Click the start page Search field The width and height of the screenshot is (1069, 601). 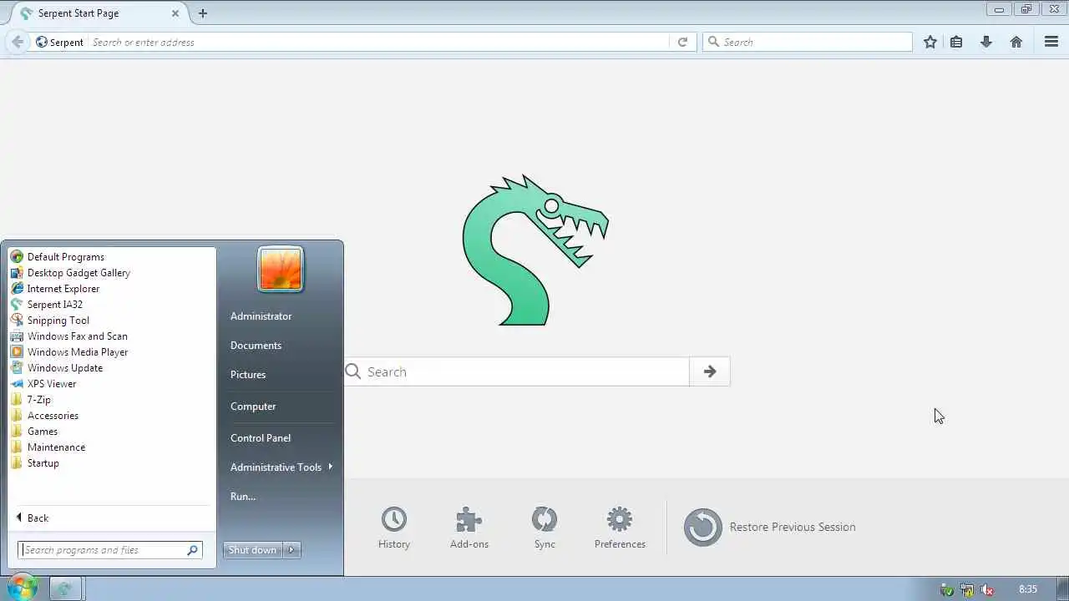(x=516, y=371)
